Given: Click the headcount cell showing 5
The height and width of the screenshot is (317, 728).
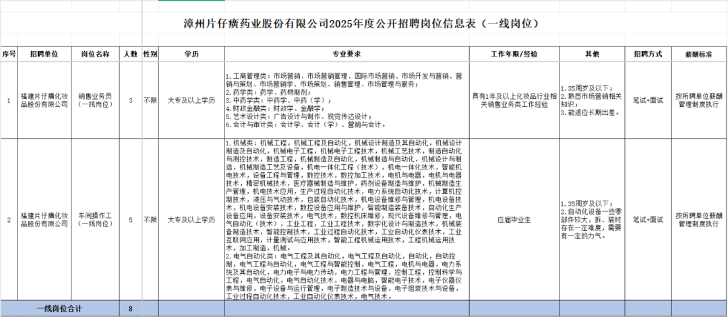Looking at the screenshot, I should click(x=130, y=219).
